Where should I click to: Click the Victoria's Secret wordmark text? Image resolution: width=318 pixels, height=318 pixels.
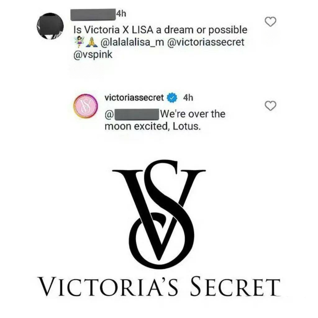click(x=159, y=287)
